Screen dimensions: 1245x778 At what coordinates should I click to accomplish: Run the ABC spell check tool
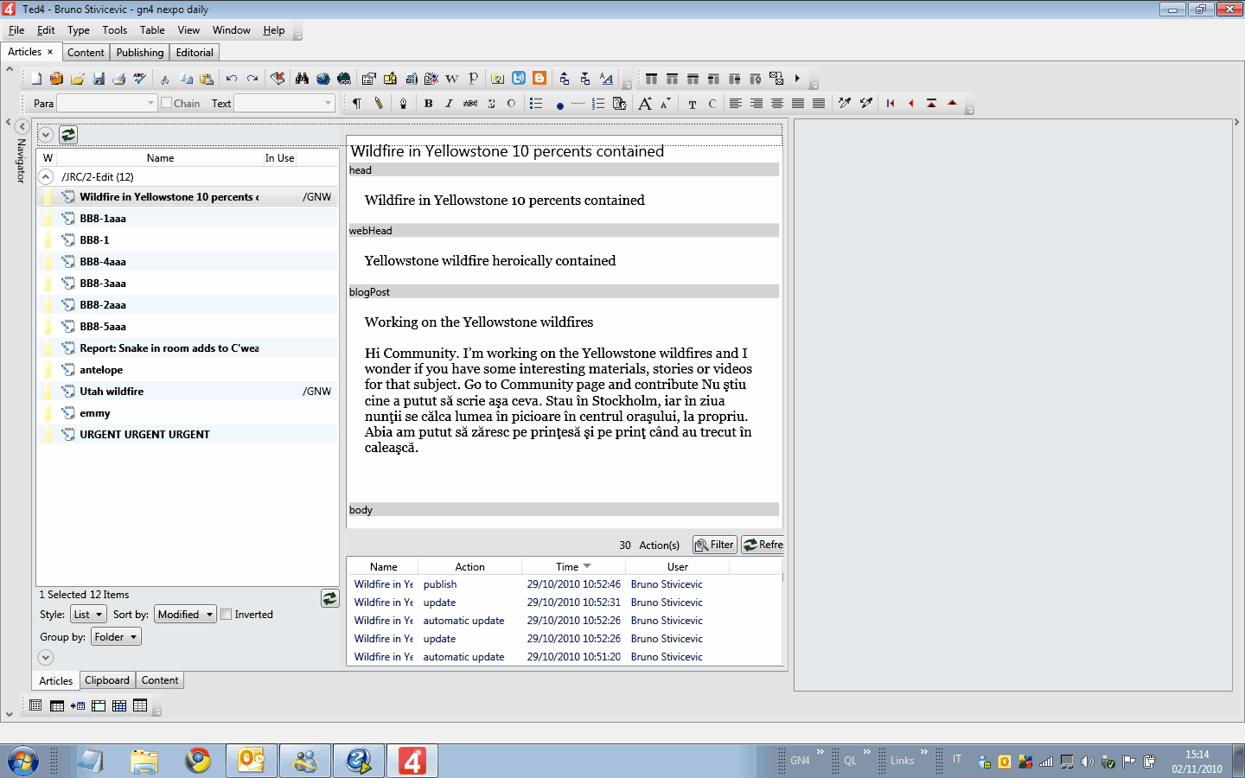[140, 79]
